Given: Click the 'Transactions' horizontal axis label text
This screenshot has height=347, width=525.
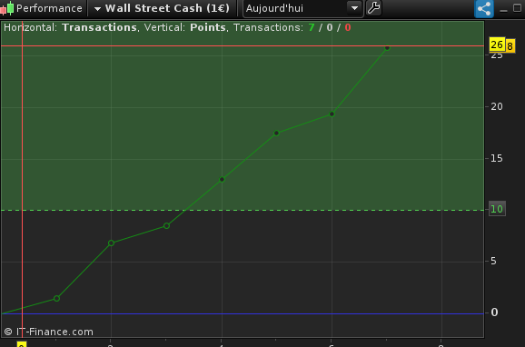Looking at the screenshot, I should (x=99, y=27).
